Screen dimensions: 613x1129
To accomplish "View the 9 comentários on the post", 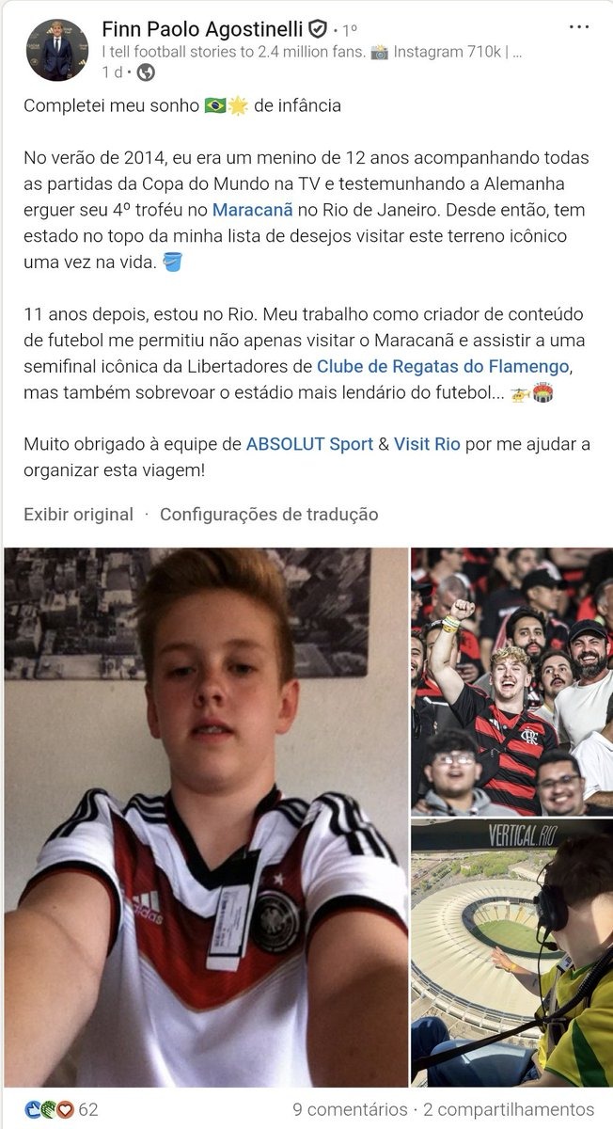I will click(350, 1109).
